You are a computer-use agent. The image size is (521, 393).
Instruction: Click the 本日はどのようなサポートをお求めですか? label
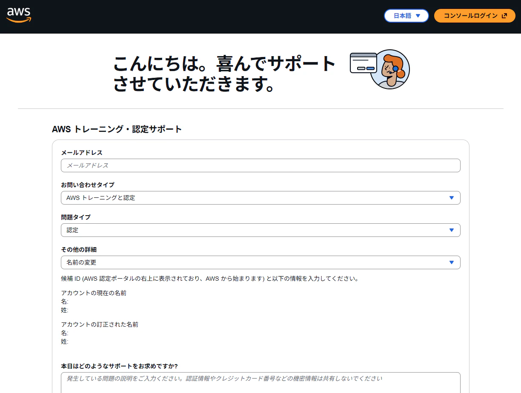point(119,366)
